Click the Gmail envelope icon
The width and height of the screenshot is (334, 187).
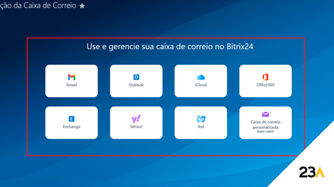(x=71, y=77)
